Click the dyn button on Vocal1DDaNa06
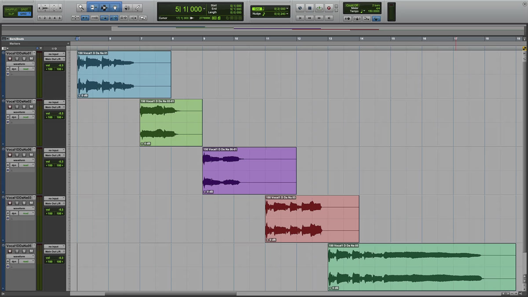Viewport: 528px width, 297px height. click(14, 165)
